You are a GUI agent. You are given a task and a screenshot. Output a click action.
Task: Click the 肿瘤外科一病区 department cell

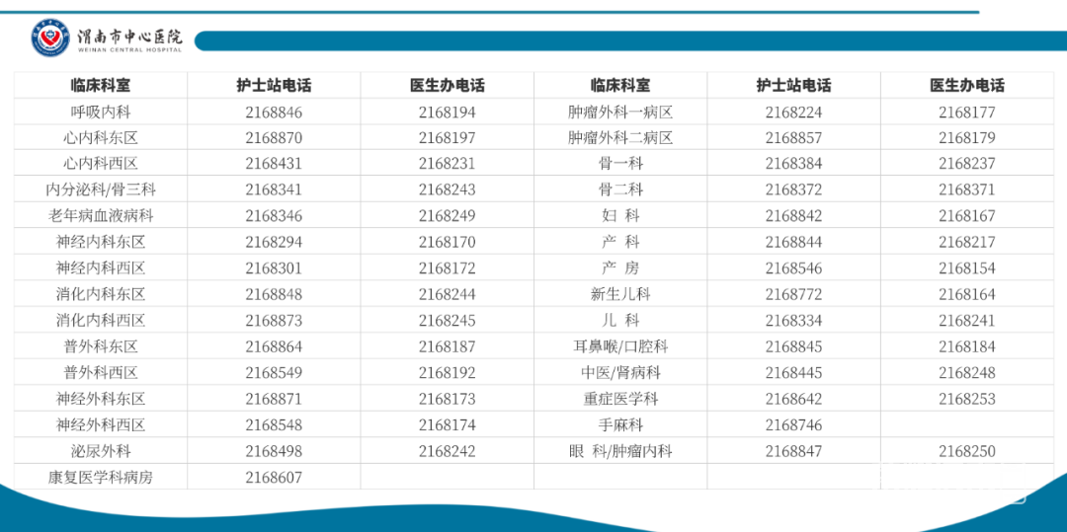click(620, 113)
